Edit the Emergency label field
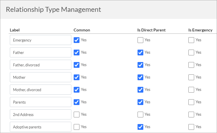Screen dimensions: 217x133 (x=40, y=40)
